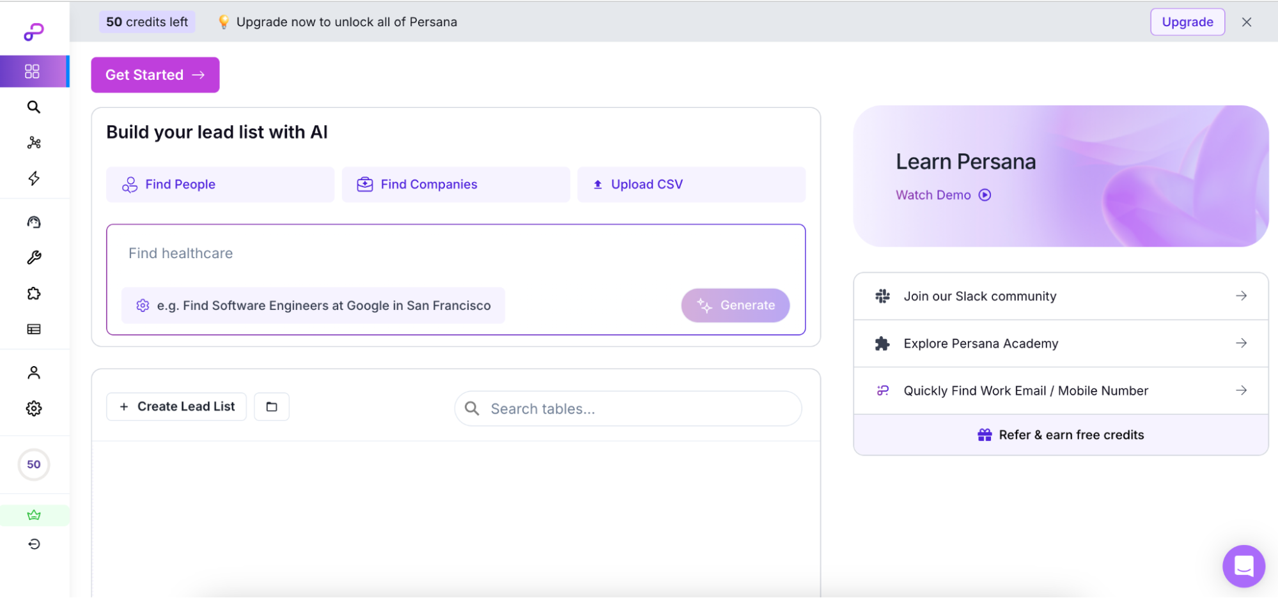
Task: Click the 50 credits left label
Action: 147,22
